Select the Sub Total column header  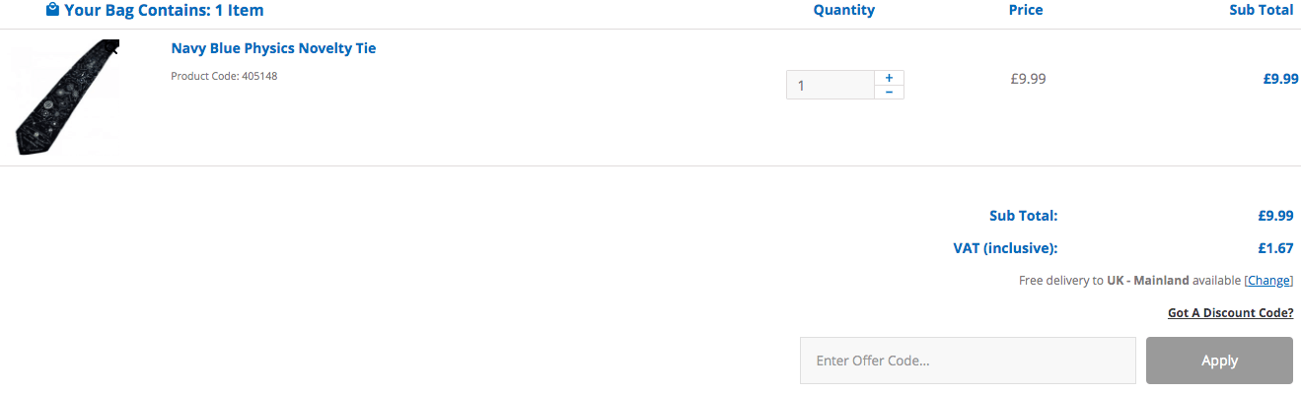pyautogui.click(x=1261, y=10)
